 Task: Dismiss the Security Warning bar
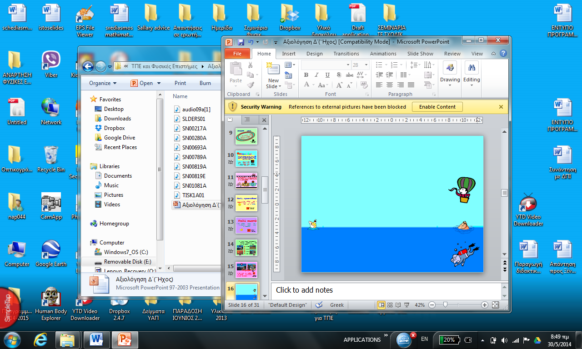(501, 107)
